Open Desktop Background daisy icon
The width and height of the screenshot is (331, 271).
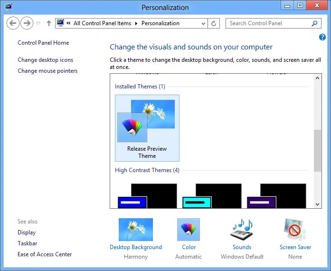click(136, 230)
